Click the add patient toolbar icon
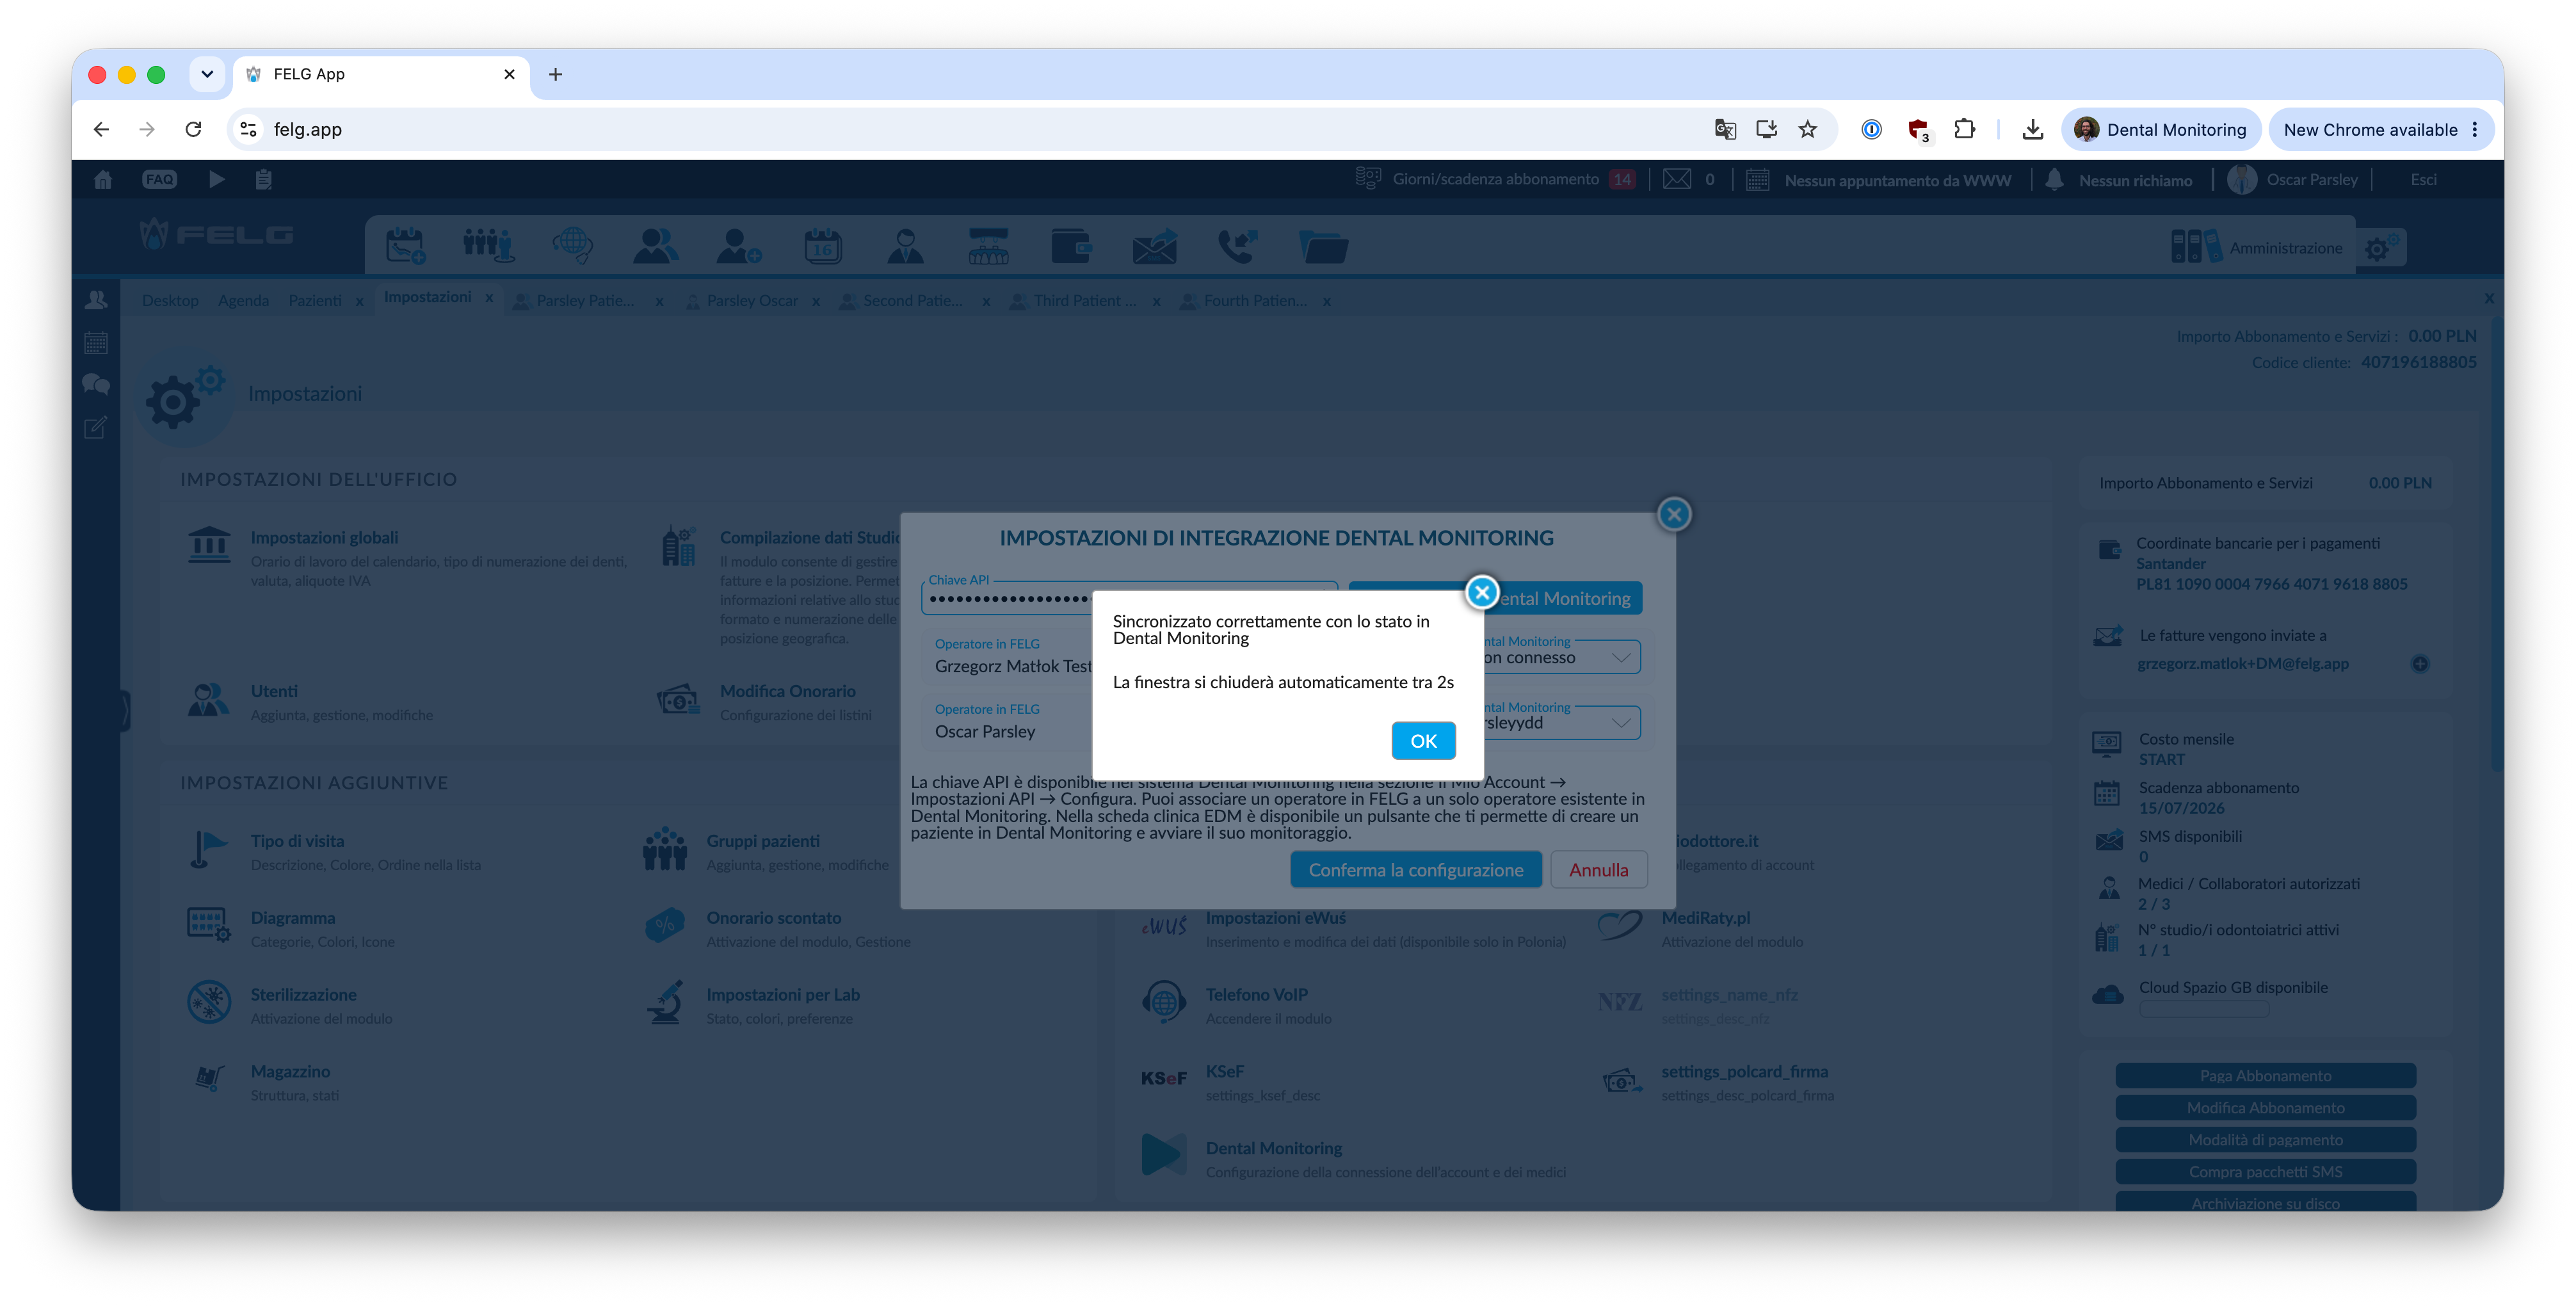2576x1306 pixels. 738,246
